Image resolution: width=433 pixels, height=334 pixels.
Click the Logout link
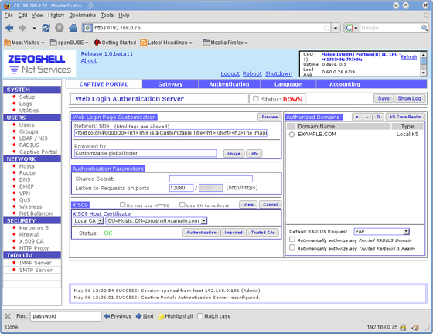click(230, 74)
